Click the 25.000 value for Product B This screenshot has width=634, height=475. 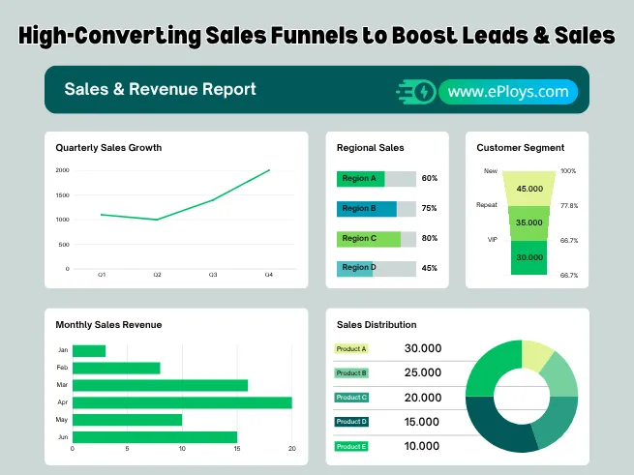click(423, 372)
